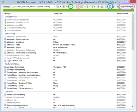Viewport: 137px width, 112px height.
Task: Click gear icon of Antialiasing - Transparency Supersampling
Action: (x=5, y=53)
